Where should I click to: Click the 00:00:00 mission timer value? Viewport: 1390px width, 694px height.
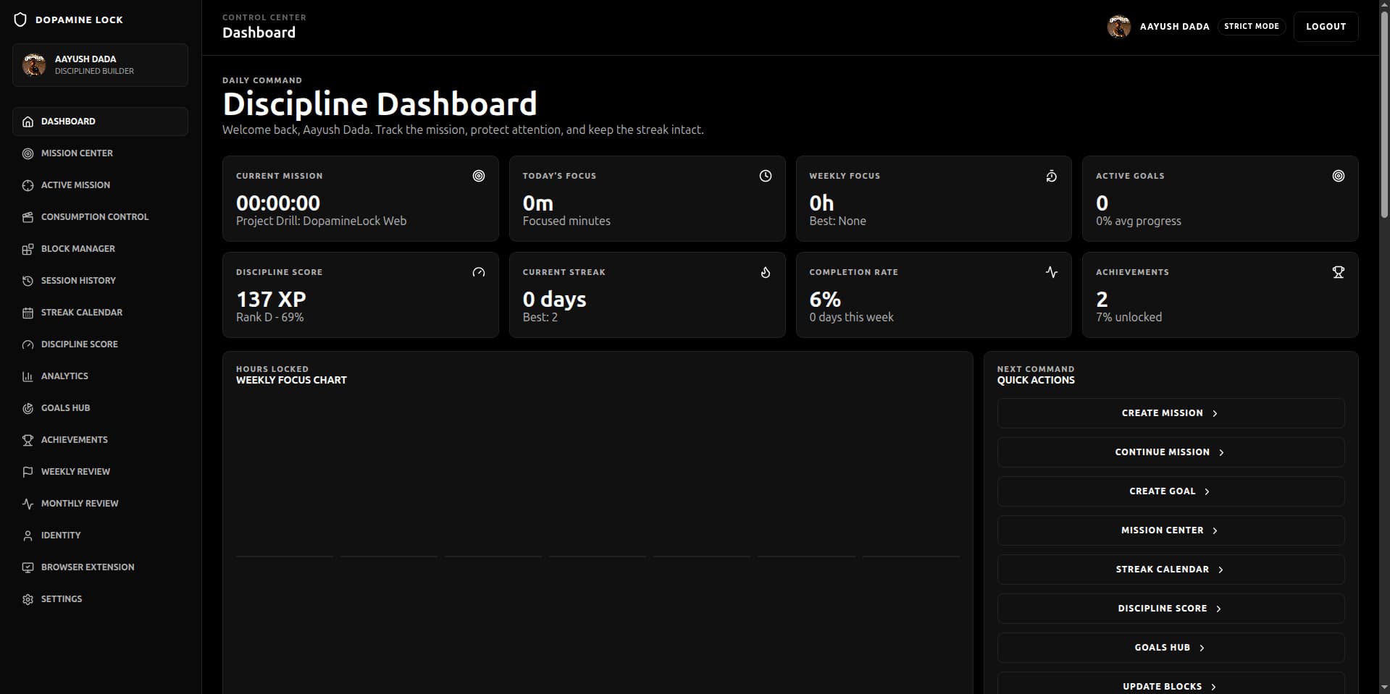click(x=278, y=203)
